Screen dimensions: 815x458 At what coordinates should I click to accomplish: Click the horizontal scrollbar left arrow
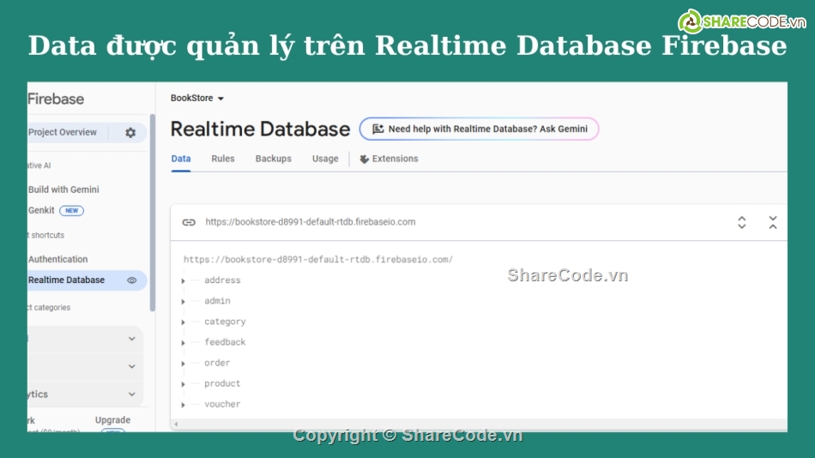click(x=176, y=425)
